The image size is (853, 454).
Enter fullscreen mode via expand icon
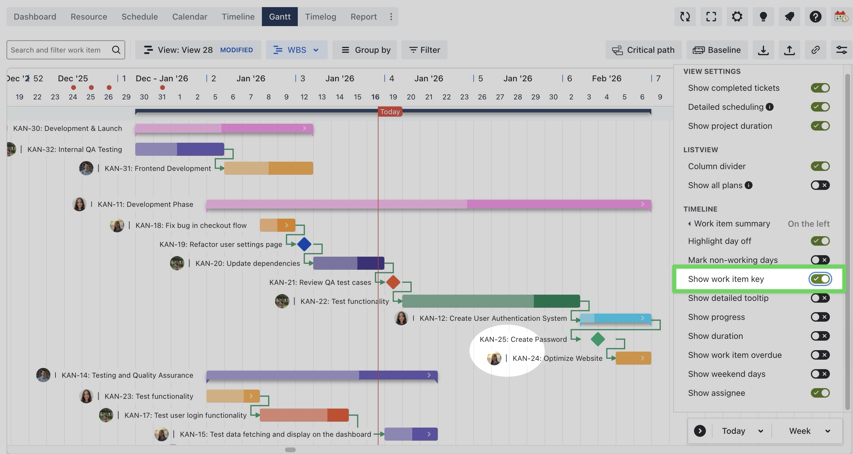pos(711,17)
